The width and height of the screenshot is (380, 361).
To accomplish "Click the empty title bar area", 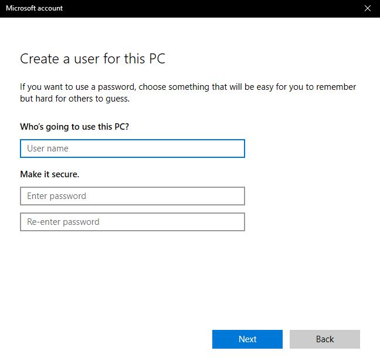I will 205,8.
